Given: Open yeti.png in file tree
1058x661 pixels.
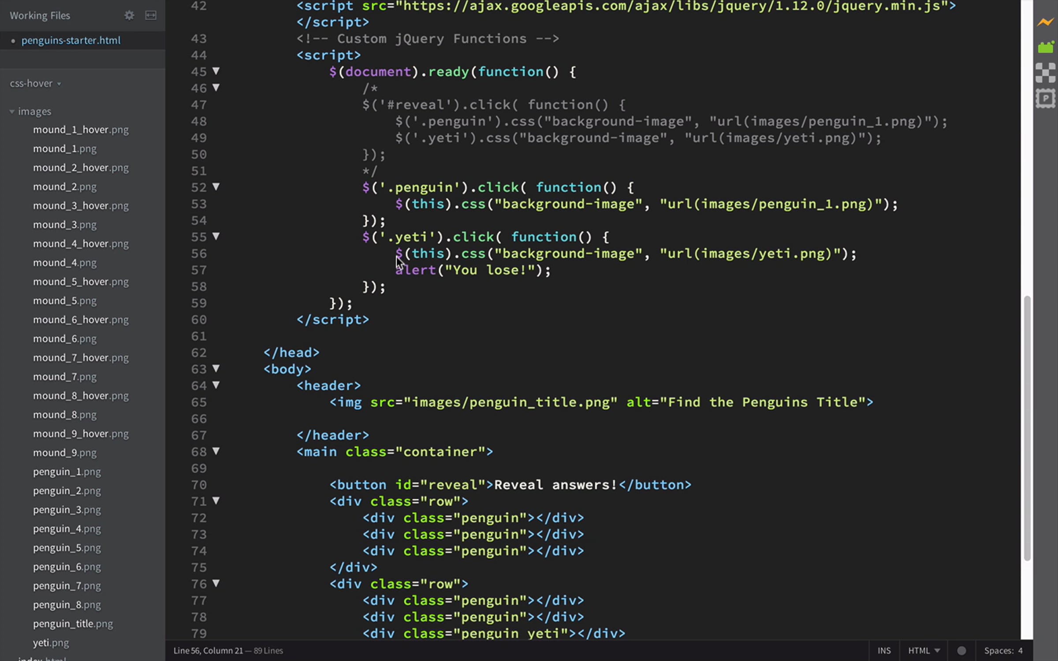Looking at the screenshot, I should coord(51,642).
